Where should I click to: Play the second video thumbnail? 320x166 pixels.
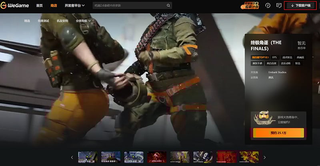(x=111, y=157)
